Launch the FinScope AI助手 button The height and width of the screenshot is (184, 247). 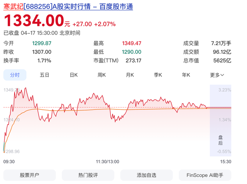(205, 175)
